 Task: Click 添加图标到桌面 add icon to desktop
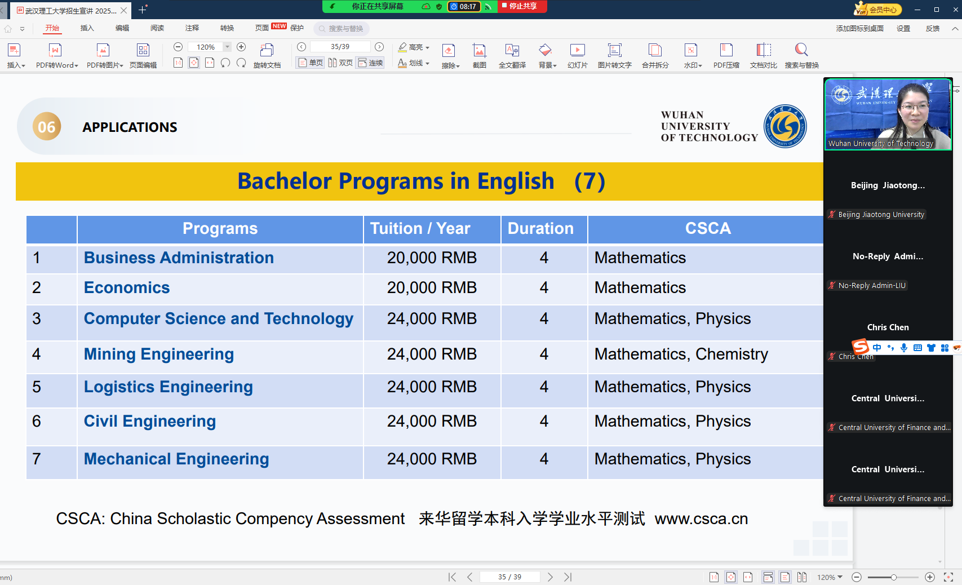[x=859, y=28]
